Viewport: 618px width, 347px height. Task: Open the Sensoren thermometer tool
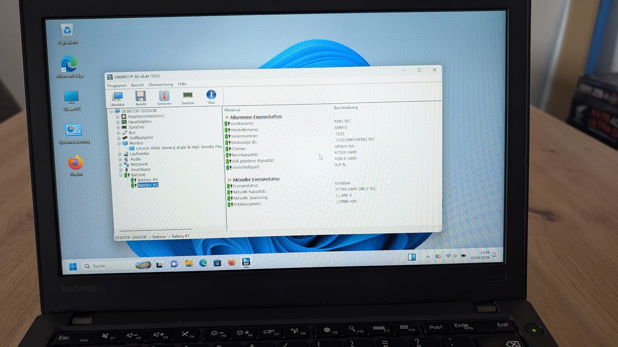click(164, 98)
